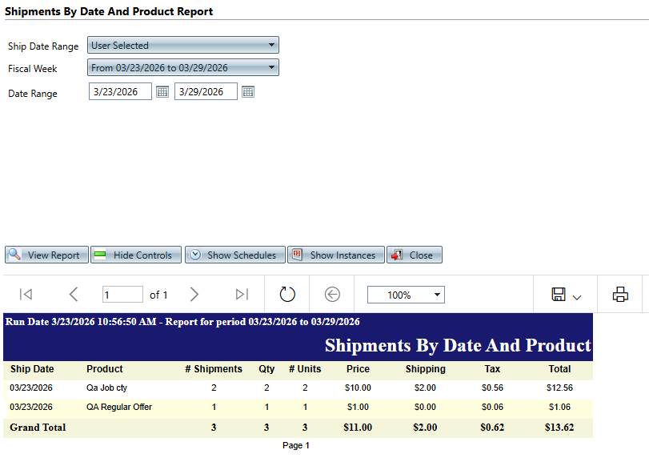Go to next report page
The image size is (649, 458).
coord(194,295)
